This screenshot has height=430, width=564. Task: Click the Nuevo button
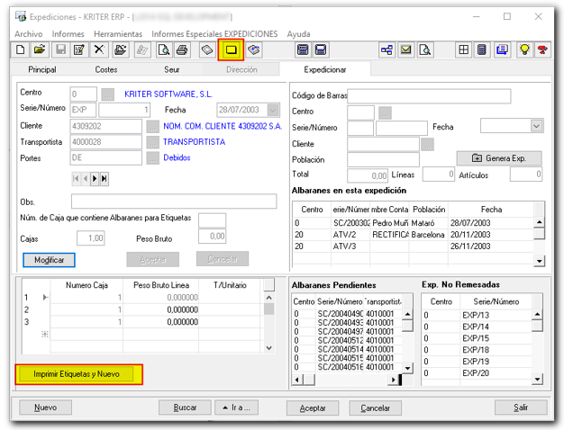point(45,408)
